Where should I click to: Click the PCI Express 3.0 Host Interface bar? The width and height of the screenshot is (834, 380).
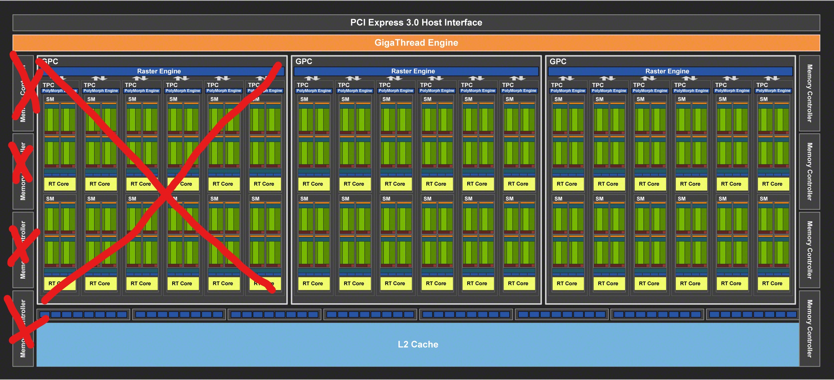pyautogui.click(x=416, y=23)
